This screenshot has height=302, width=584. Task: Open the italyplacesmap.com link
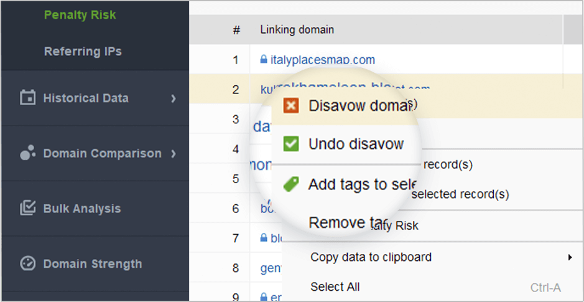point(323,60)
